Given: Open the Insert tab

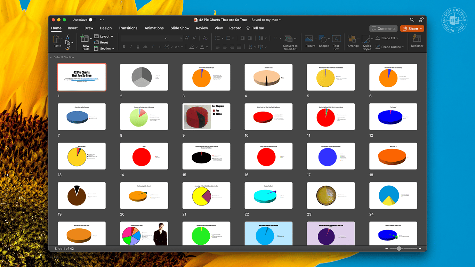Looking at the screenshot, I should (x=73, y=28).
